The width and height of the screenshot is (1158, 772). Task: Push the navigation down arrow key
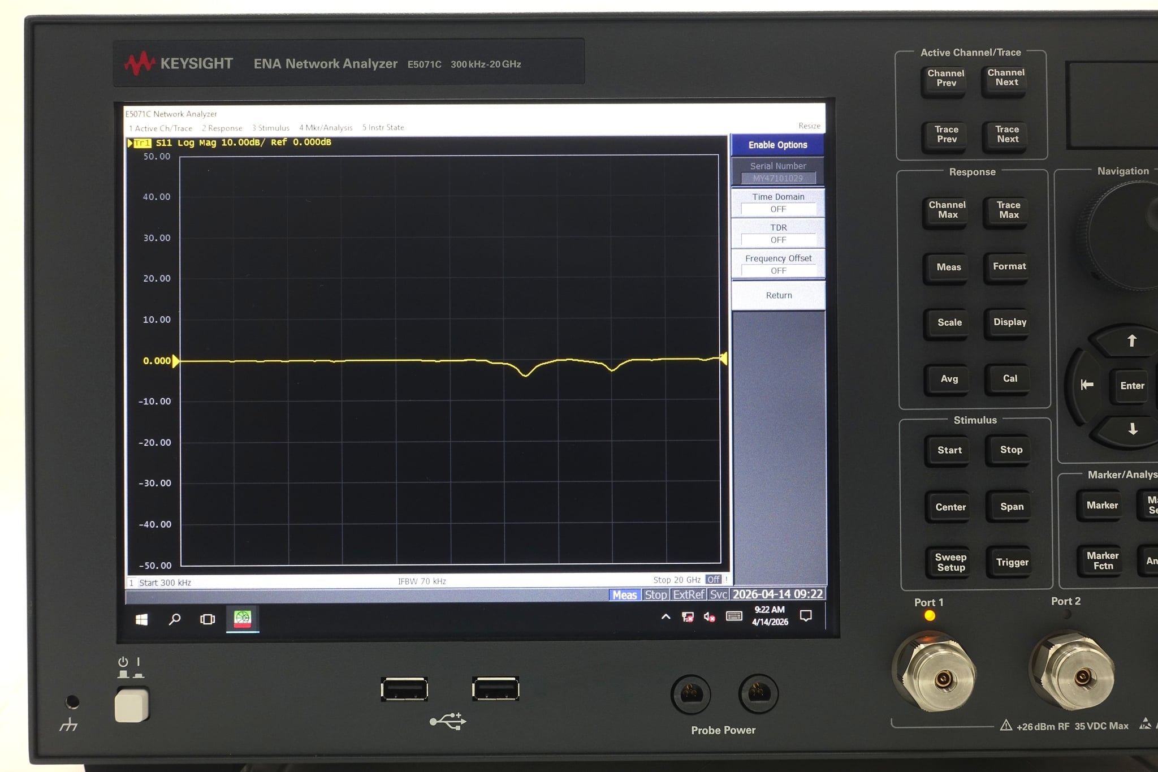pyautogui.click(x=1133, y=429)
